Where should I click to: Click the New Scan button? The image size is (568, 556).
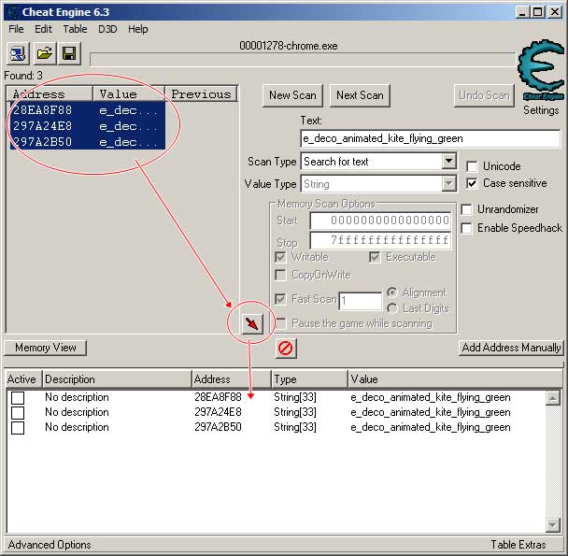click(x=292, y=95)
